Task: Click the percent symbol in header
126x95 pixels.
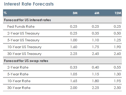Action: 5,13
